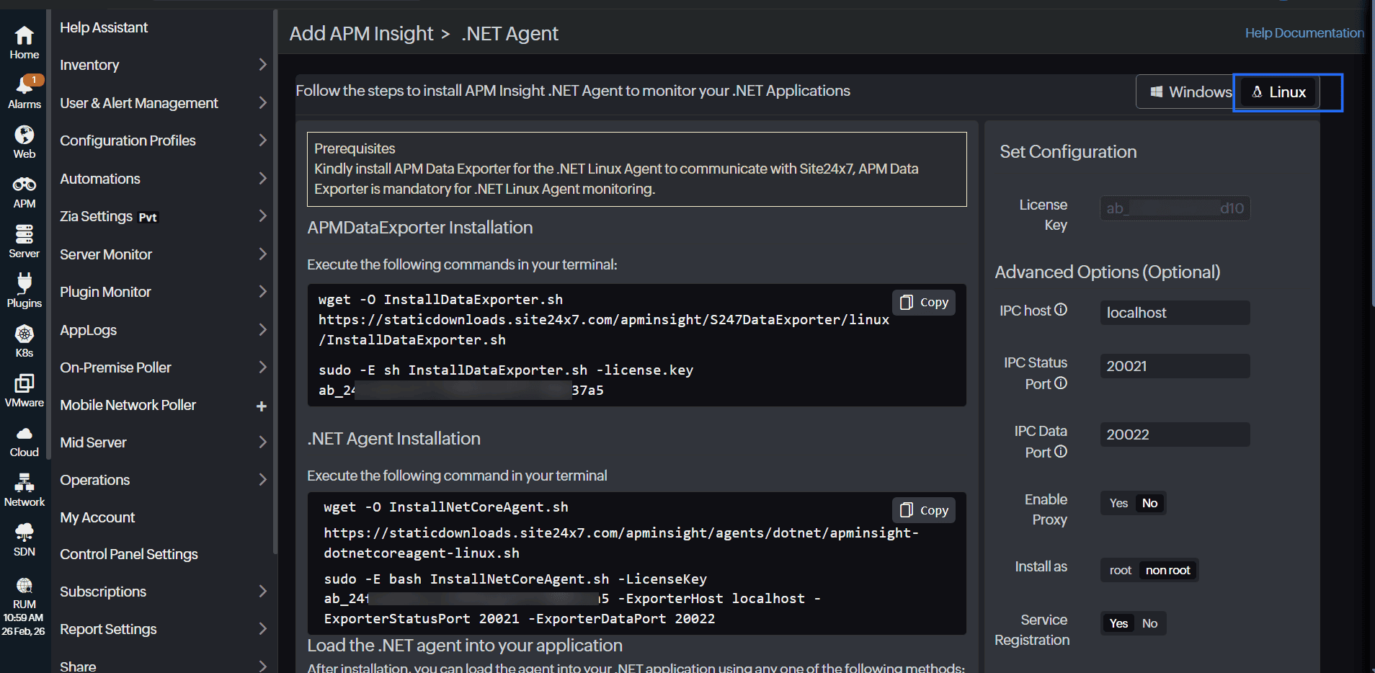The image size is (1375, 673).
Task: Open the K8s Kubernetes icon
Action: pyautogui.click(x=24, y=334)
